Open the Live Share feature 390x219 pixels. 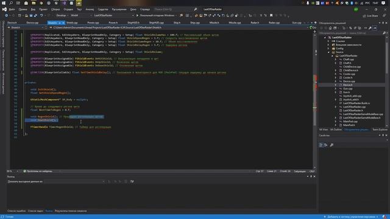(370, 16)
